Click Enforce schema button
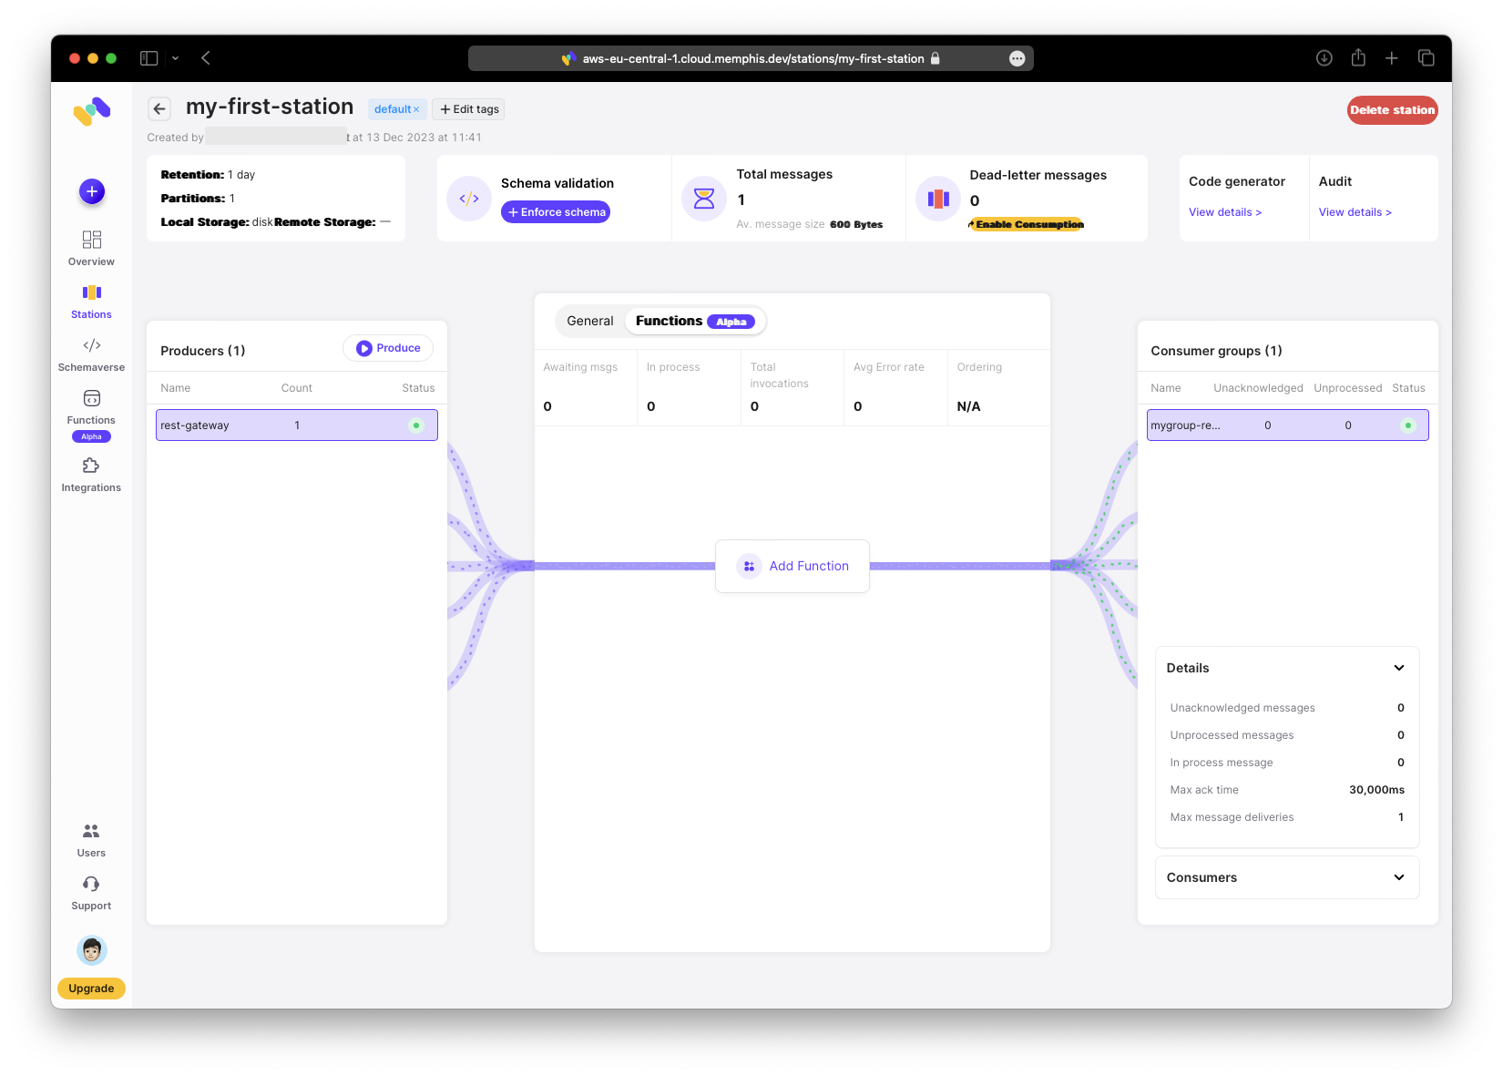 [x=556, y=212]
